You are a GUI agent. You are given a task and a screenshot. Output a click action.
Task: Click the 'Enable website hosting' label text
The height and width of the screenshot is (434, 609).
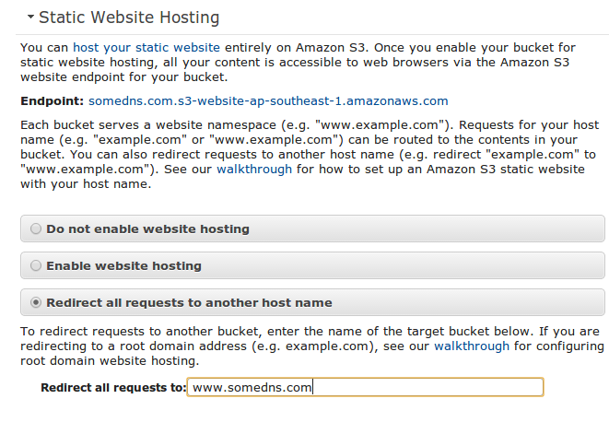(123, 265)
